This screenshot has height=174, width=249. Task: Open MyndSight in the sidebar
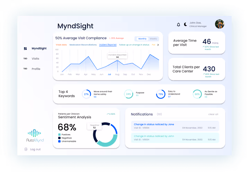39,49
